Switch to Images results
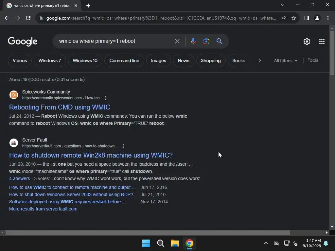The image size is (335, 251). tap(159, 60)
